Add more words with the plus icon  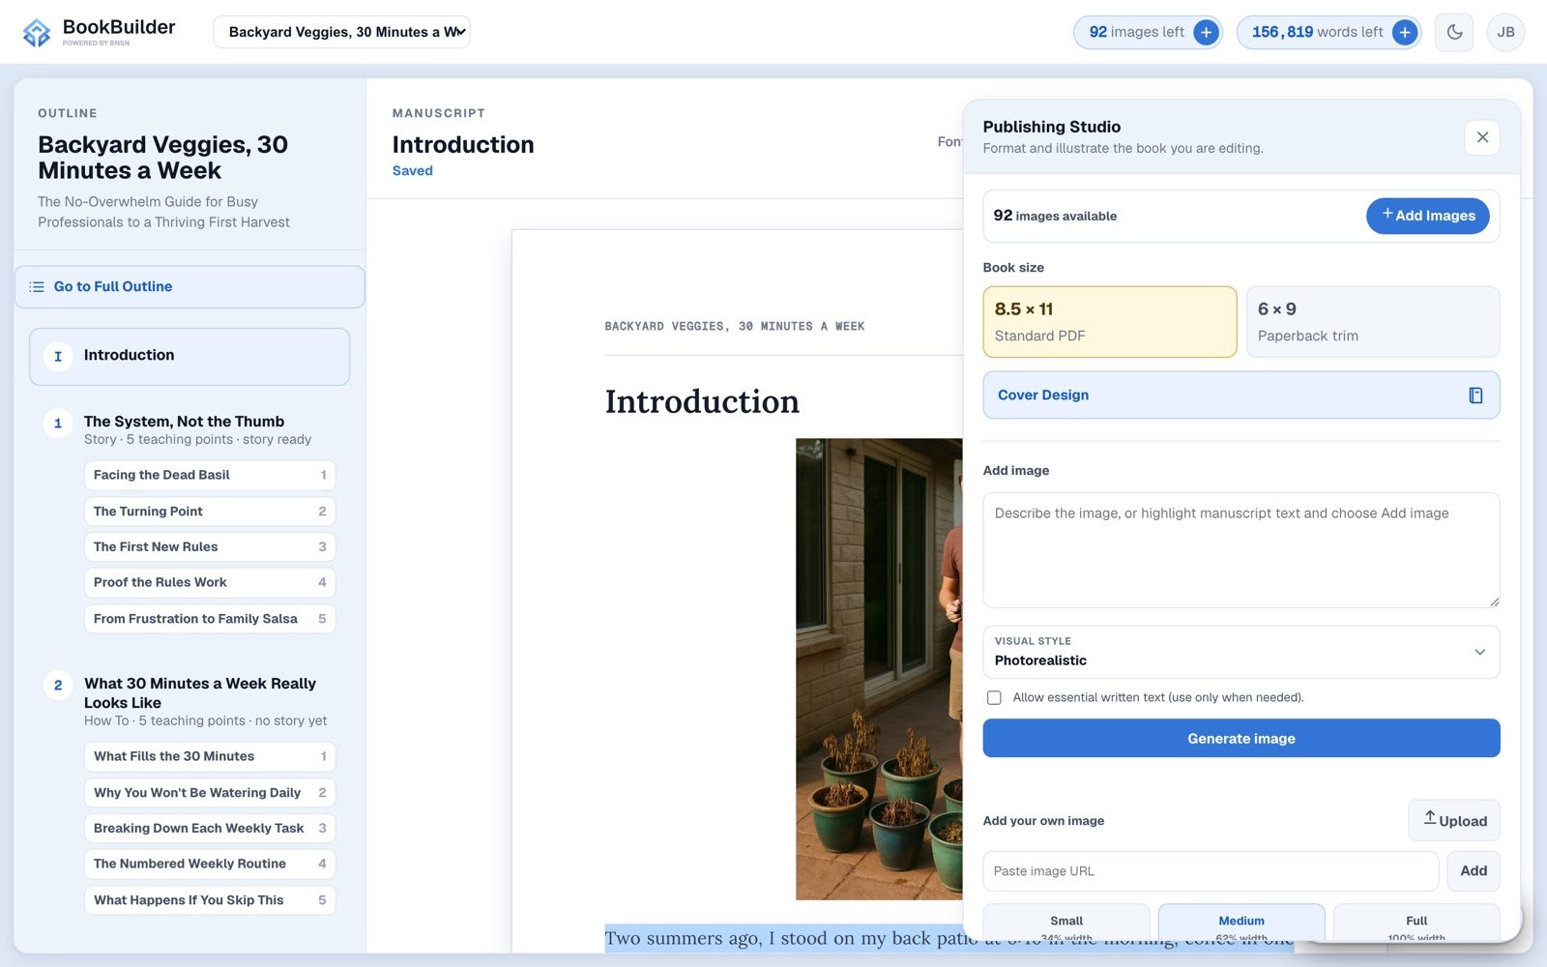tap(1405, 32)
